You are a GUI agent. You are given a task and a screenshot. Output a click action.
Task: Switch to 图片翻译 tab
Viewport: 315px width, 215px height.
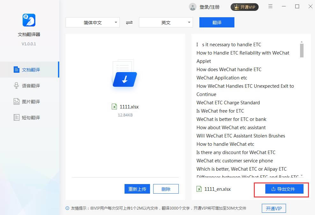(x=29, y=101)
